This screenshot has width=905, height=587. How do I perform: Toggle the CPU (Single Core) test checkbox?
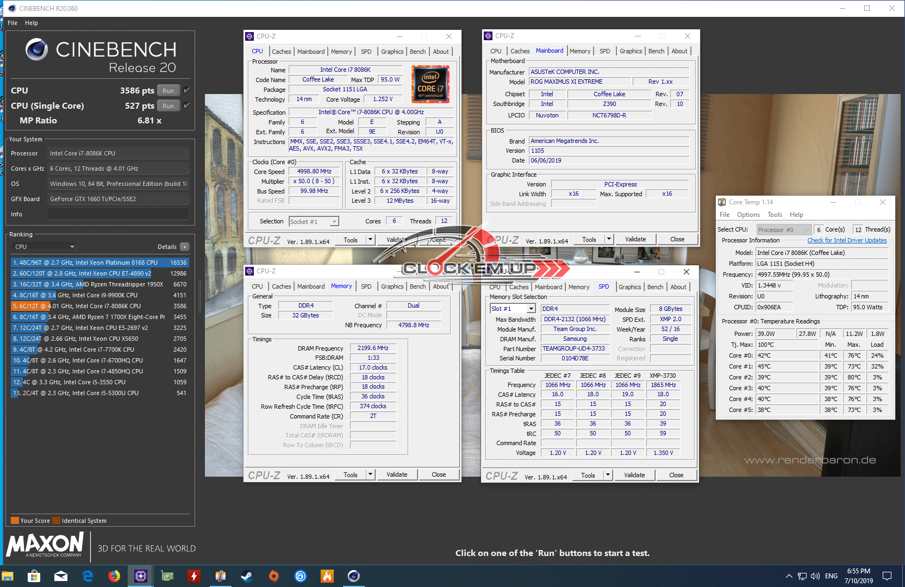186,105
